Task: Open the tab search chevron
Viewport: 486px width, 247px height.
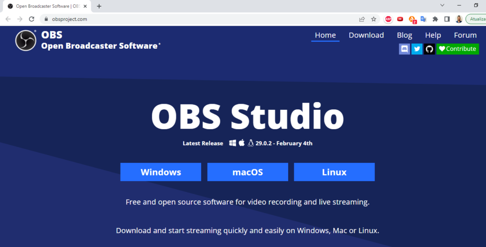Action: pyautogui.click(x=442, y=5)
